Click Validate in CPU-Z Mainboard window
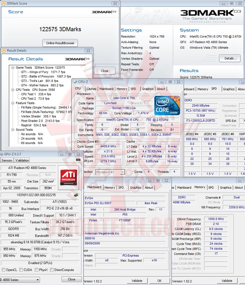245x285 pixels. tap(137, 281)
